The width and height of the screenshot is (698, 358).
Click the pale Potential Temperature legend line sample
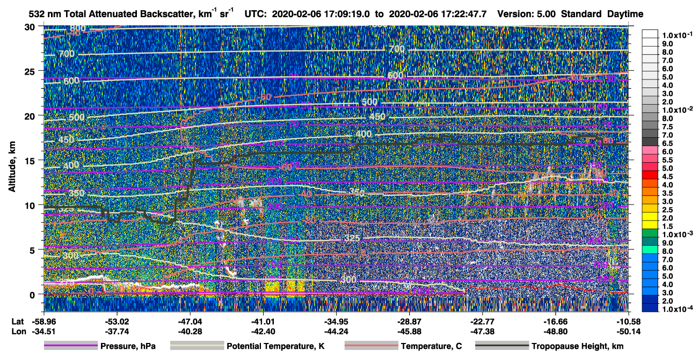tap(197, 346)
